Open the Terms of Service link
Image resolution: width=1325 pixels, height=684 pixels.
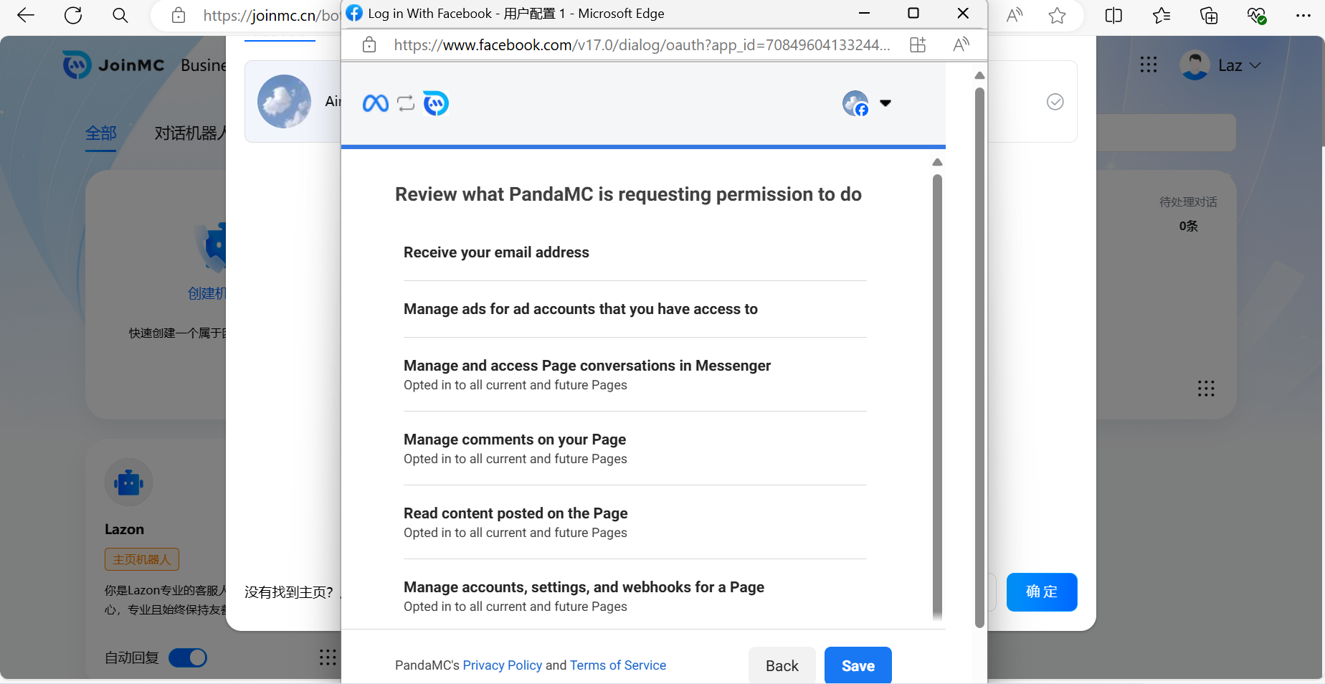[x=617, y=665]
